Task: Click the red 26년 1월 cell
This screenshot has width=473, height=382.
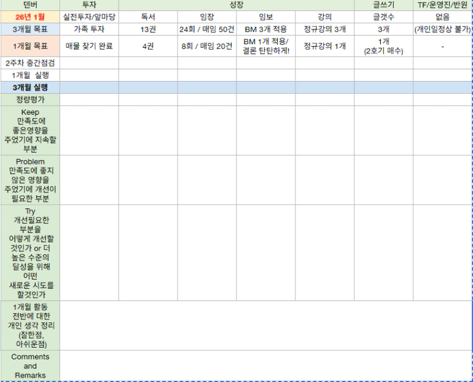Action: coord(30,17)
